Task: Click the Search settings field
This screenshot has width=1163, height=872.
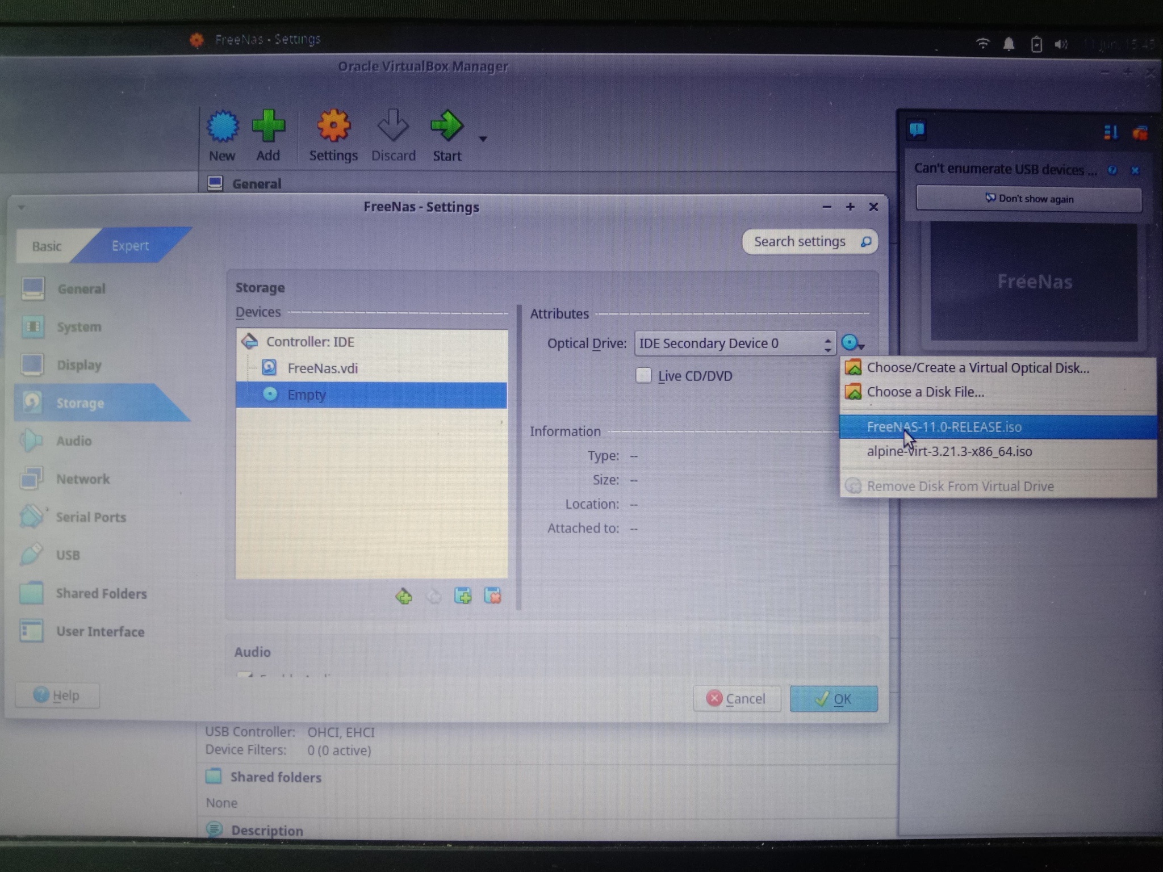Action: 809,242
